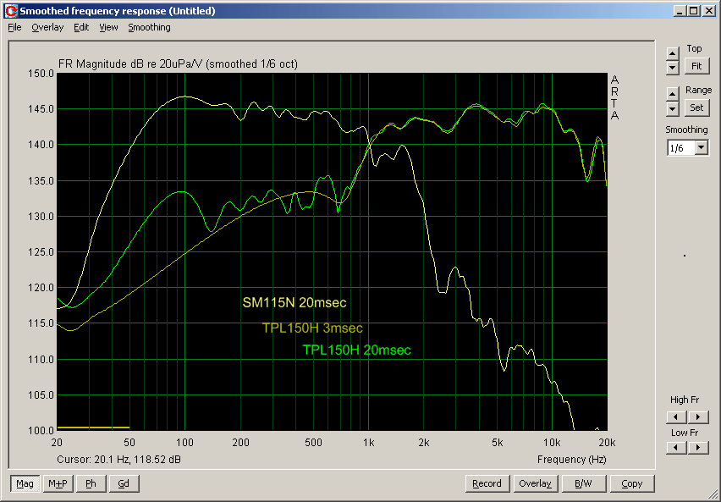Click the Set range button

point(696,108)
